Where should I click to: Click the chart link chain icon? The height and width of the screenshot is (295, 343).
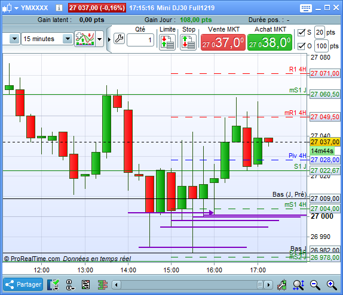point(70,285)
